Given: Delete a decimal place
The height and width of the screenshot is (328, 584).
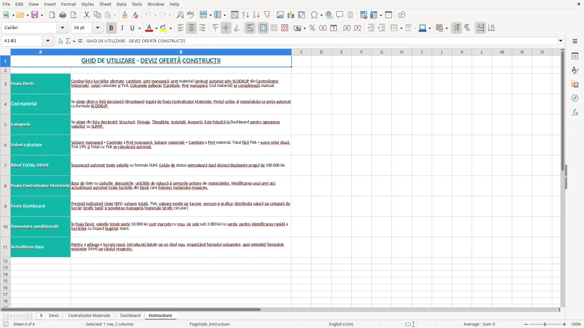Looking at the screenshot, I should tap(357, 28).
